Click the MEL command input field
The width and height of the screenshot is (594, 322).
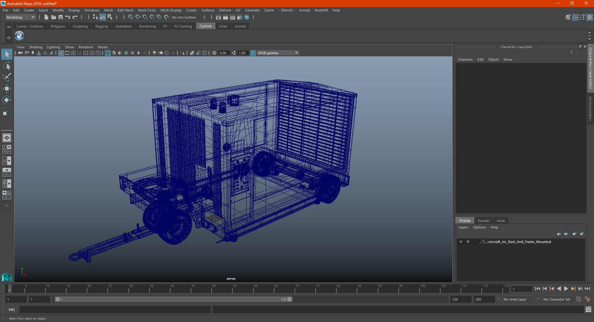pyautogui.click(x=114, y=310)
